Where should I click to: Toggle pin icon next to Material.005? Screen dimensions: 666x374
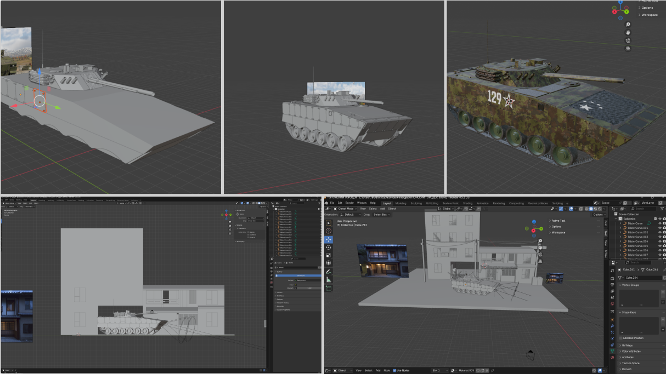[x=493, y=370]
